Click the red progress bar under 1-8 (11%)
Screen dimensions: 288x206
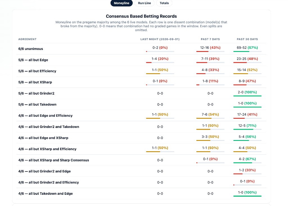coord(198,85)
